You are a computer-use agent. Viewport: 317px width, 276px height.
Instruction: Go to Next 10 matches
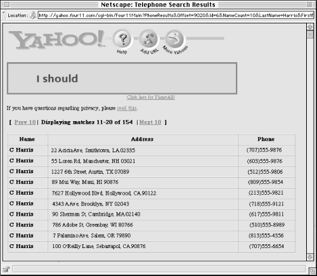click(x=150, y=122)
